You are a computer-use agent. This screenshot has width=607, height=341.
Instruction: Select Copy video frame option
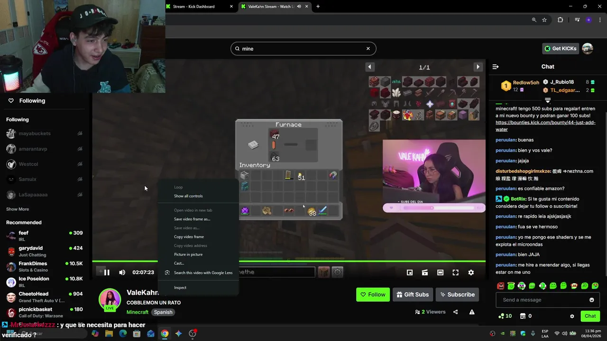tap(189, 237)
